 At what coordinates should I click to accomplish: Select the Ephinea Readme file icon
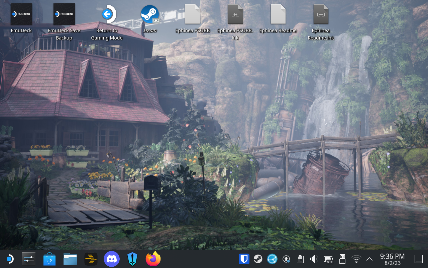(x=278, y=14)
